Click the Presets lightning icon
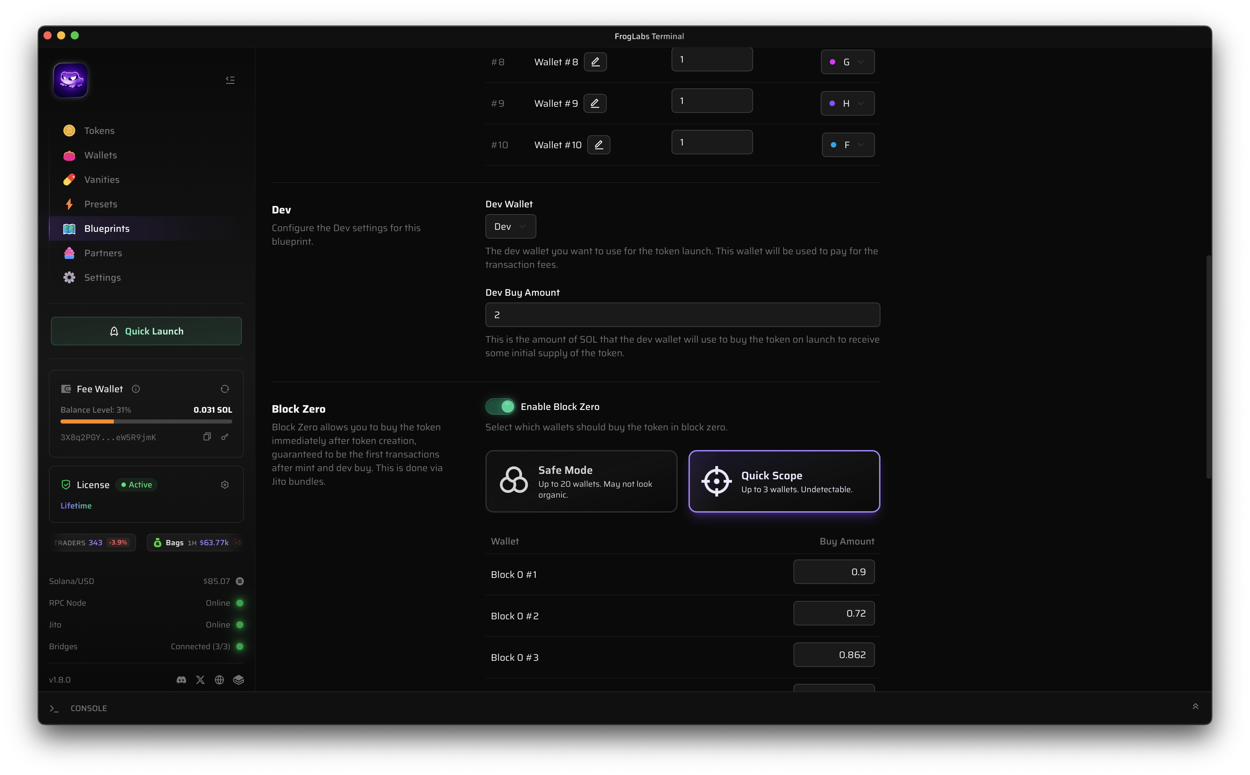The height and width of the screenshot is (775, 1250). [x=69, y=204]
